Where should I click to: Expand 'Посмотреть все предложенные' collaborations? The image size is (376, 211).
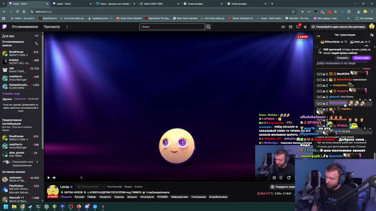coord(23,163)
